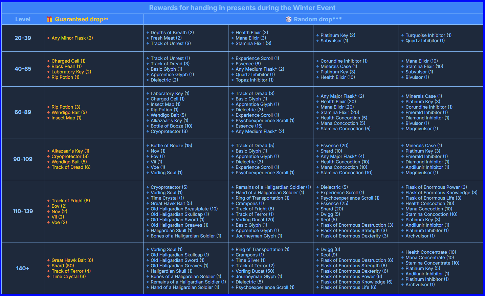Screen dimensions: 485x296
Task: Open the Black Pearl (1) entry
Action: point(66,66)
